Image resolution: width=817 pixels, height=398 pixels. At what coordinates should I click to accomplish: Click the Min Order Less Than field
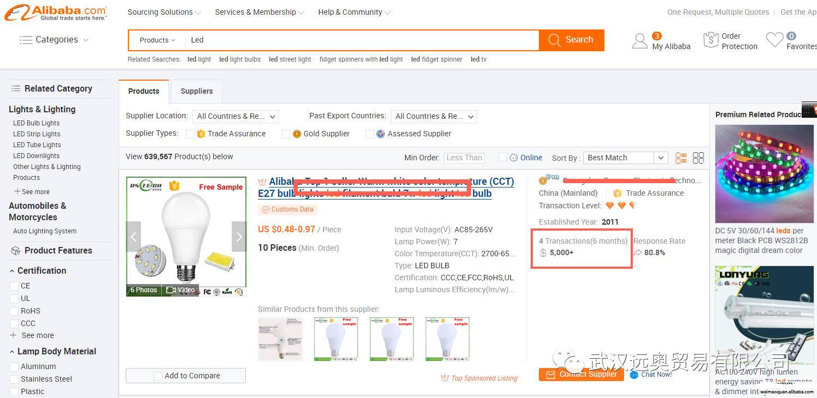pos(464,158)
